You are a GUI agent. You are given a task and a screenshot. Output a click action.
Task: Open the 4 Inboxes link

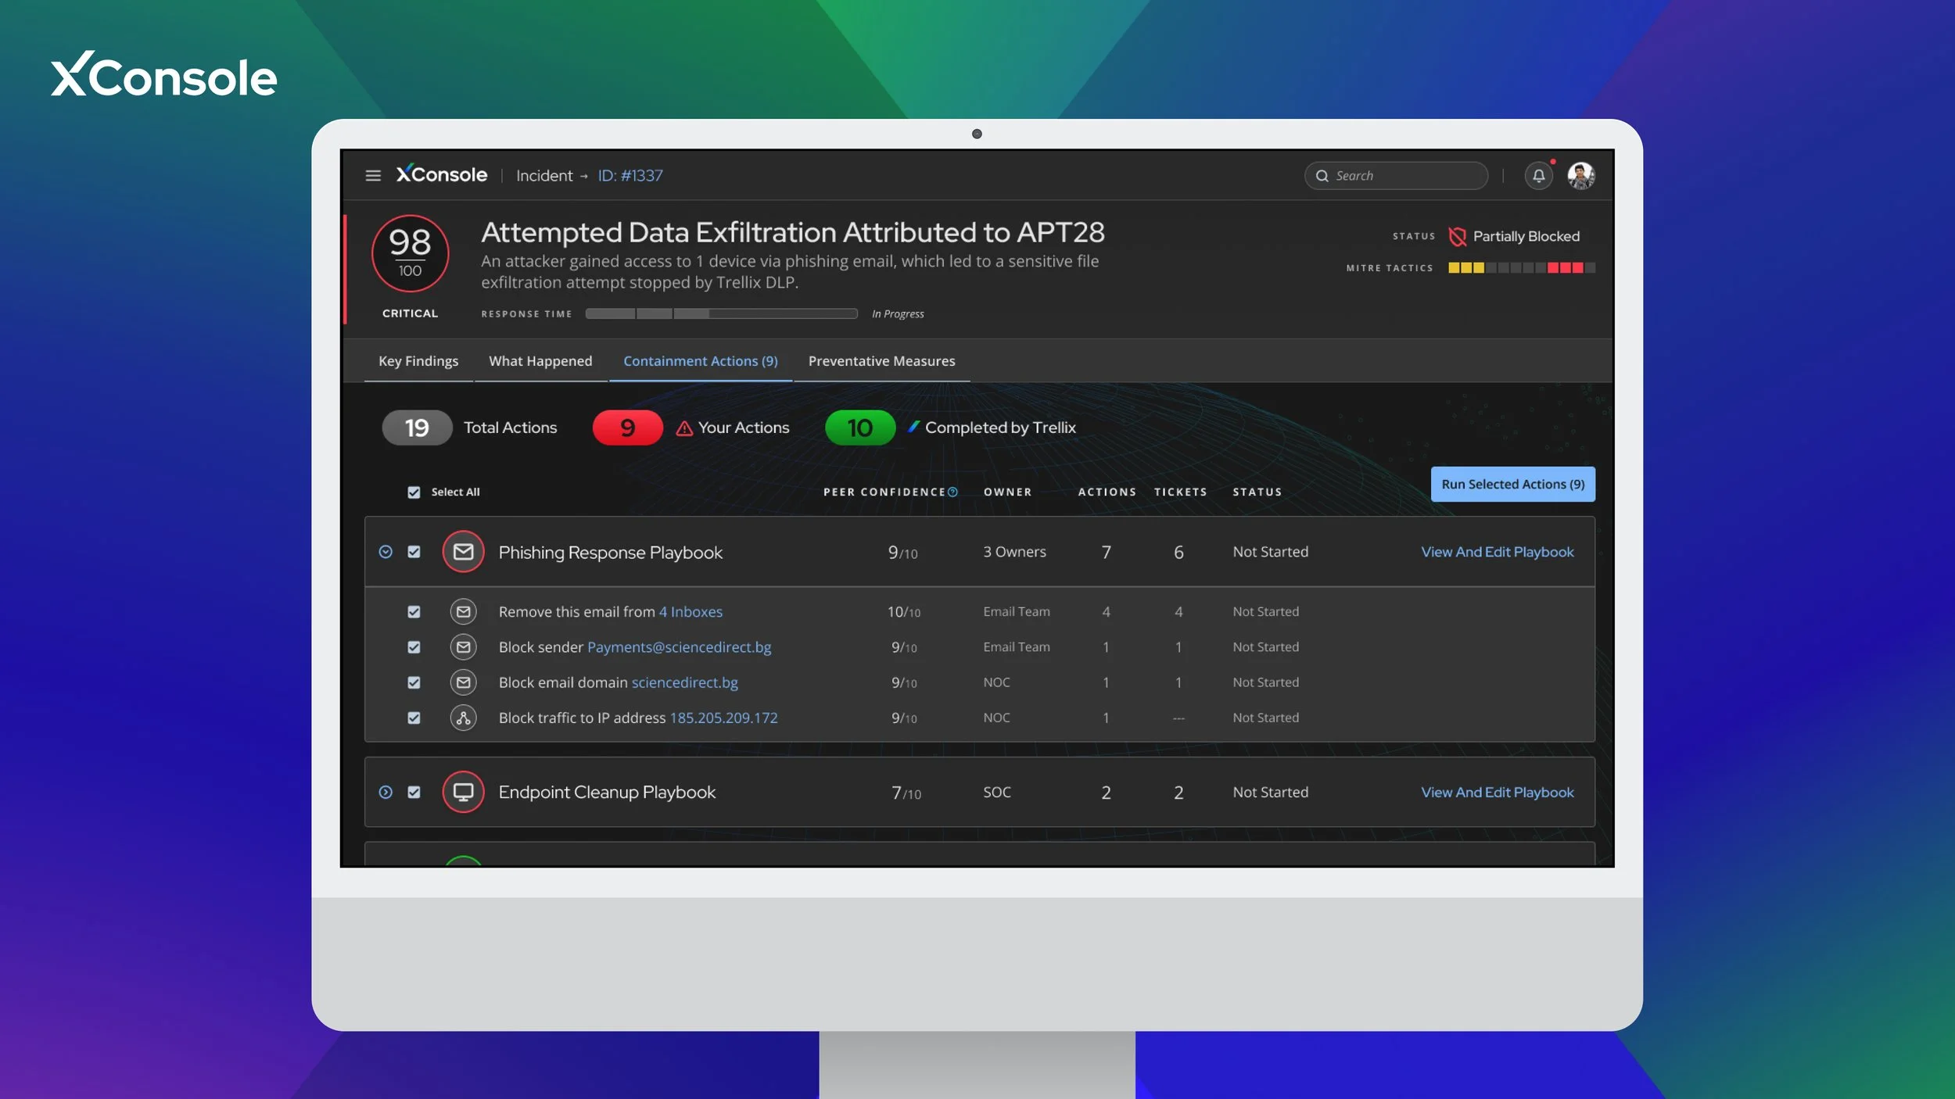point(691,612)
